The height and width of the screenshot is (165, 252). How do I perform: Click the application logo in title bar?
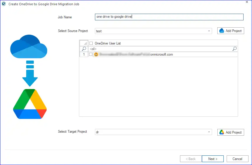coord(4,4)
